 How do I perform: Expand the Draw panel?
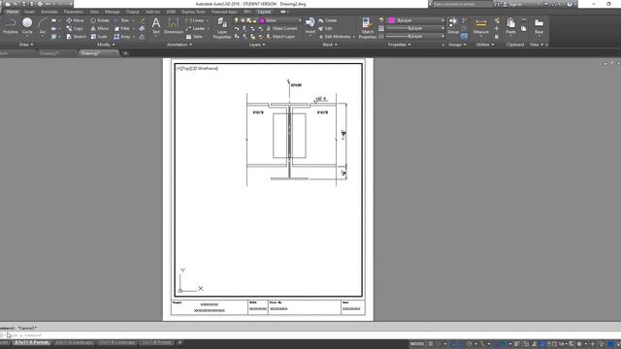point(26,45)
